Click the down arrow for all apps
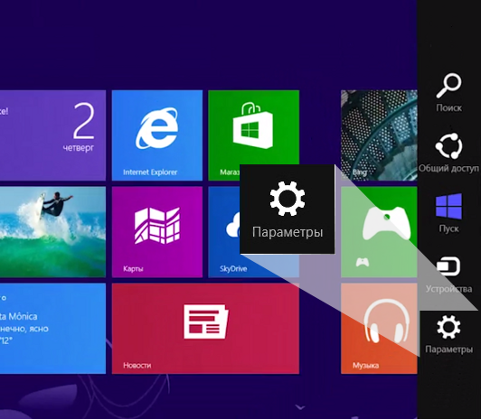Image resolution: width=481 pixels, height=419 pixels. 300,407
